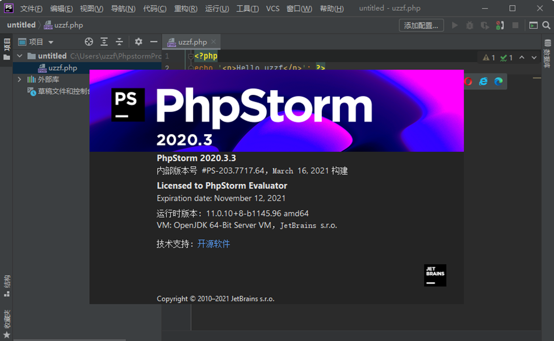The image size is (554, 341).
Task: Click Licensed to PhpStorm Evaluator text
Action: coord(222,186)
